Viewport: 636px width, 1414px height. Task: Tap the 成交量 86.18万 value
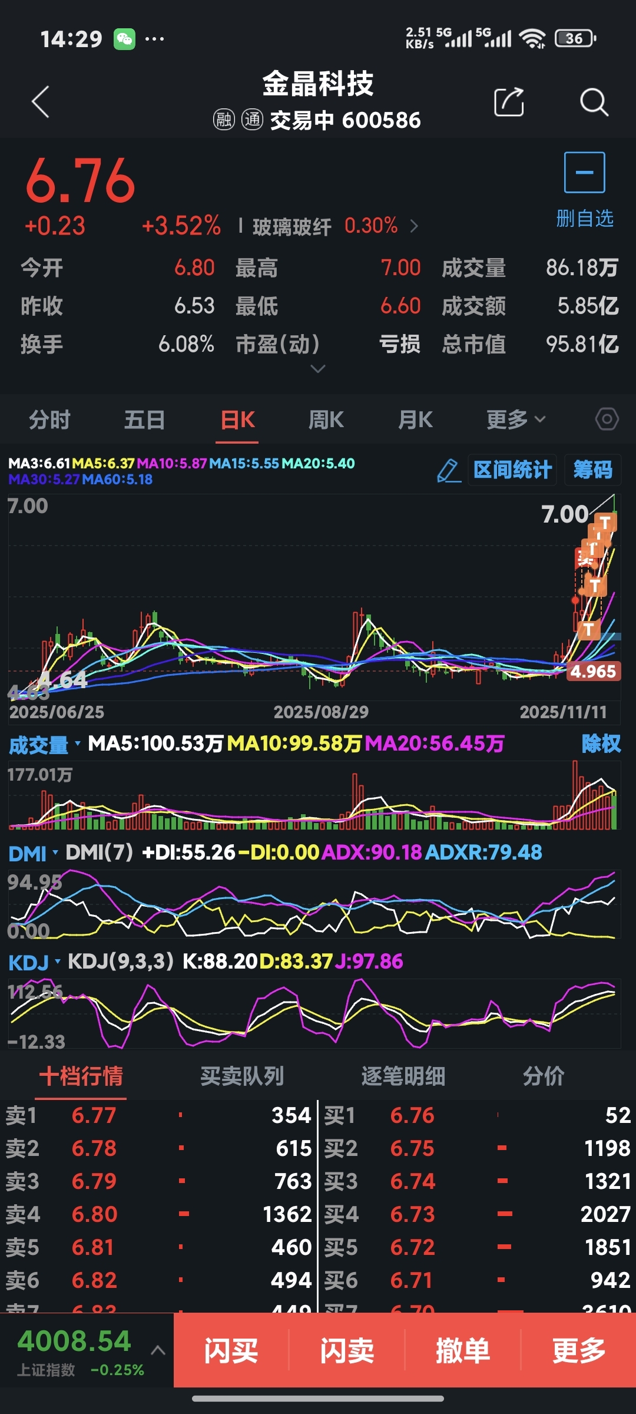click(x=582, y=267)
